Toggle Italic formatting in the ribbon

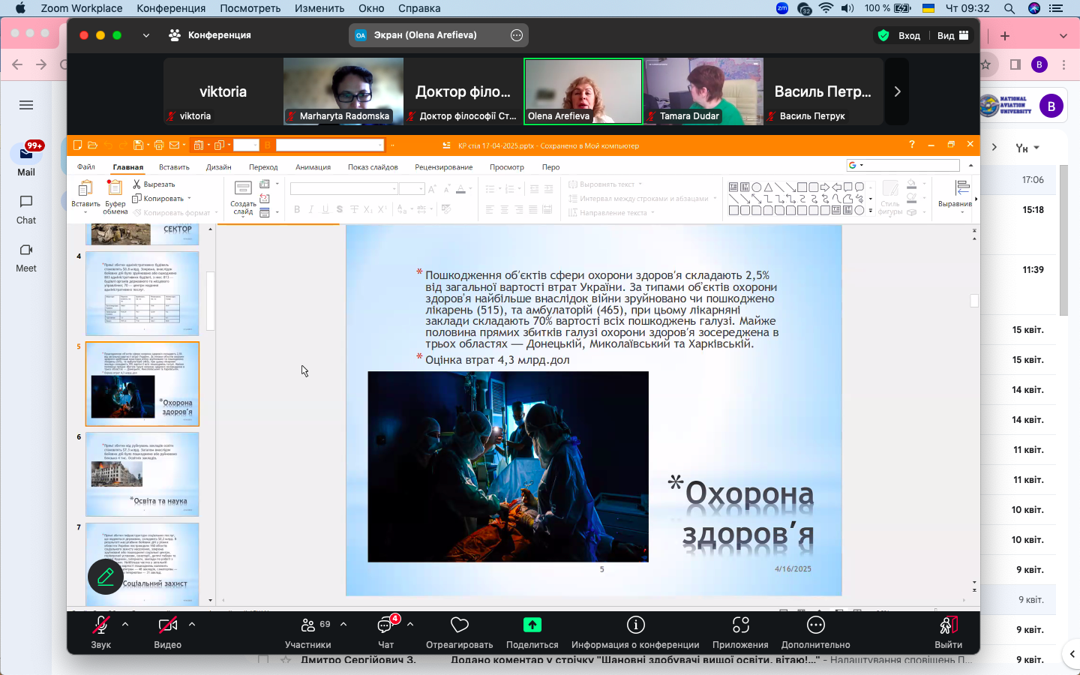[311, 210]
